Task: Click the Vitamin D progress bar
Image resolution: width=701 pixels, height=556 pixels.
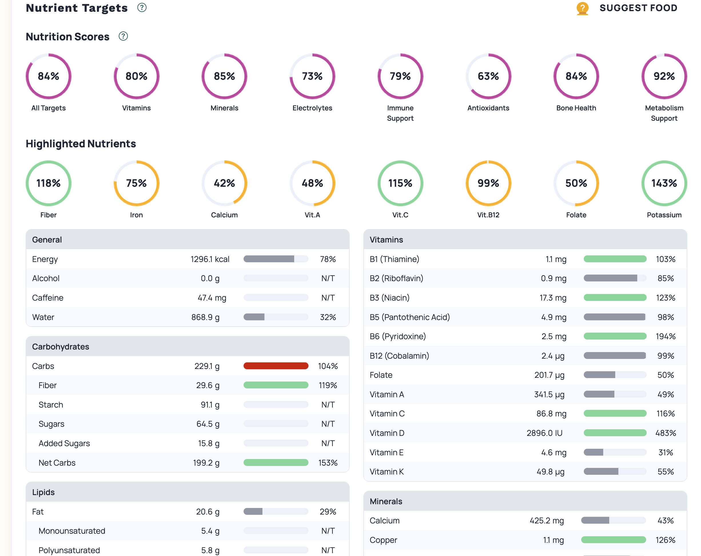Action: (x=614, y=433)
